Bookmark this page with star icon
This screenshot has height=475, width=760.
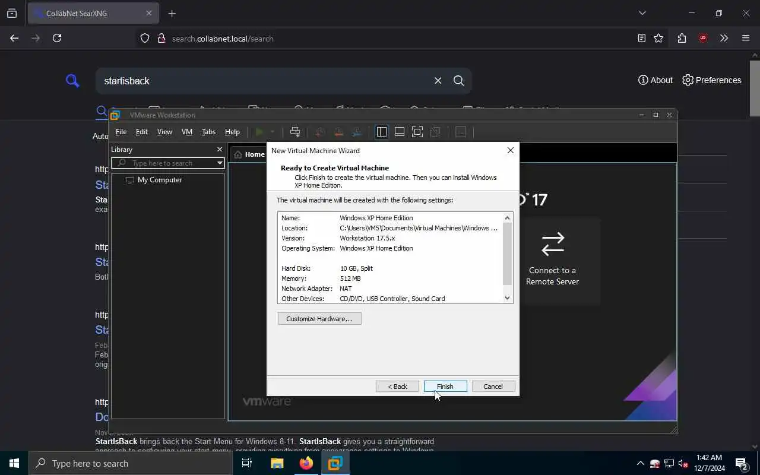(658, 38)
